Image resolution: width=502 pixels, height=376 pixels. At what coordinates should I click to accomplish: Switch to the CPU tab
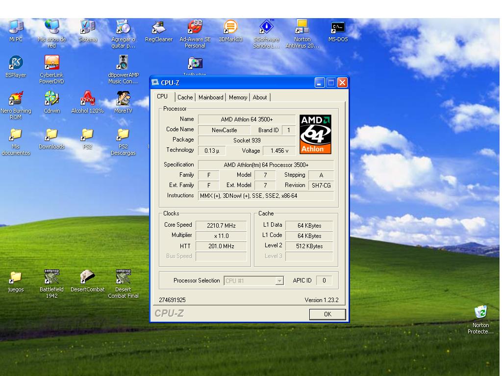162,96
